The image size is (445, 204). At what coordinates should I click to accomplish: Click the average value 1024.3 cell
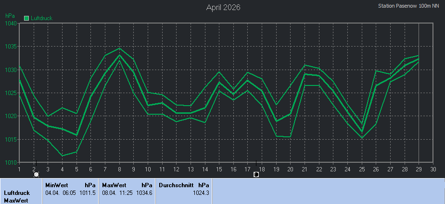click(x=201, y=192)
